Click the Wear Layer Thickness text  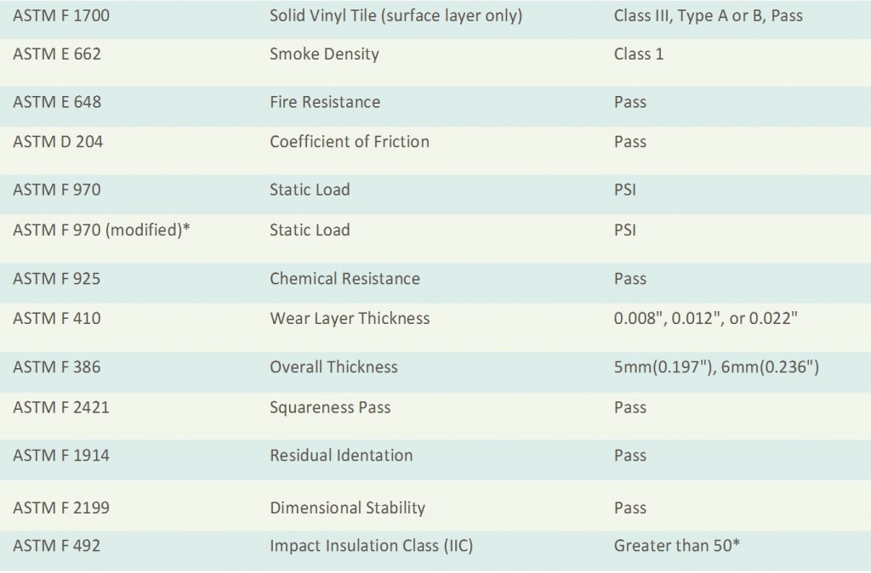coord(350,319)
